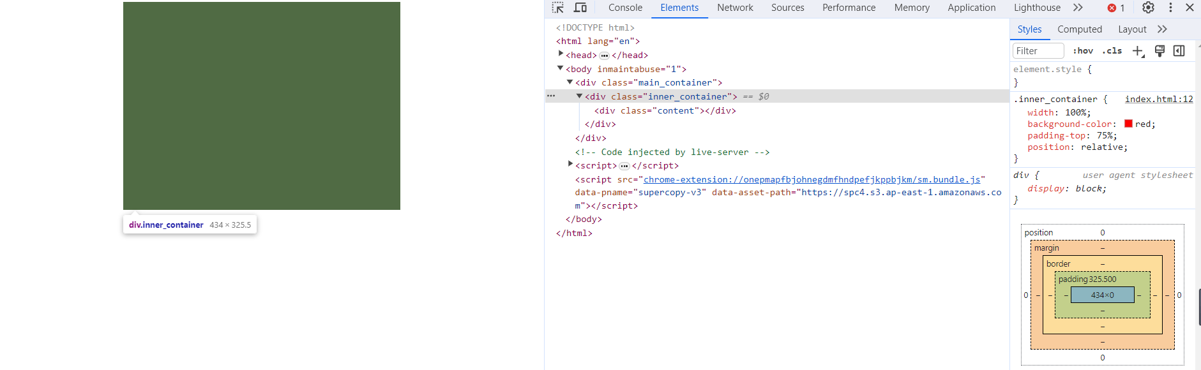This screenshot has height=370, width=1201.
Task: Toggle the .cls class editor button
Action: [1112, 51]
